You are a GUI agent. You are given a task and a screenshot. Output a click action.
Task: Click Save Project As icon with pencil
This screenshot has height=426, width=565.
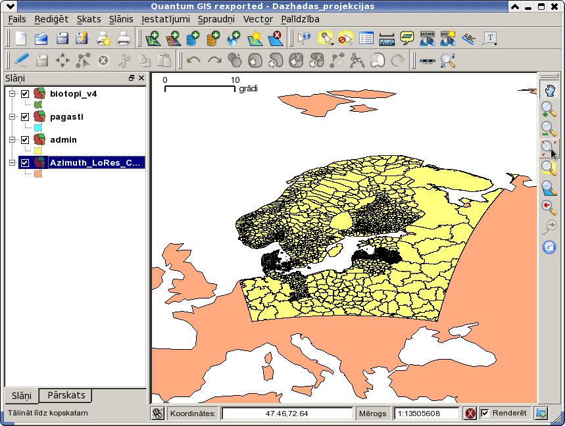click(x=82, y=38)
